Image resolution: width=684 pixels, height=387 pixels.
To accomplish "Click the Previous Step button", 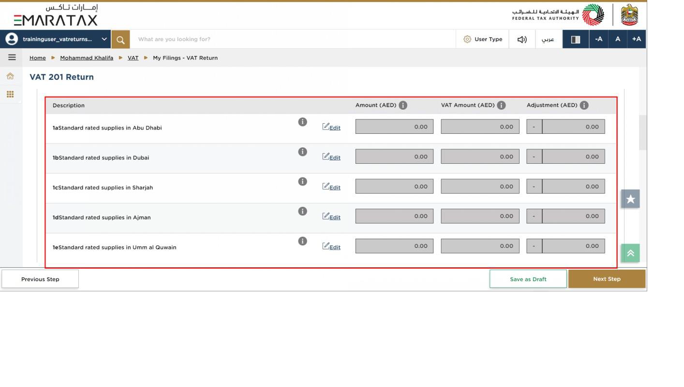I will pos(40,279).
